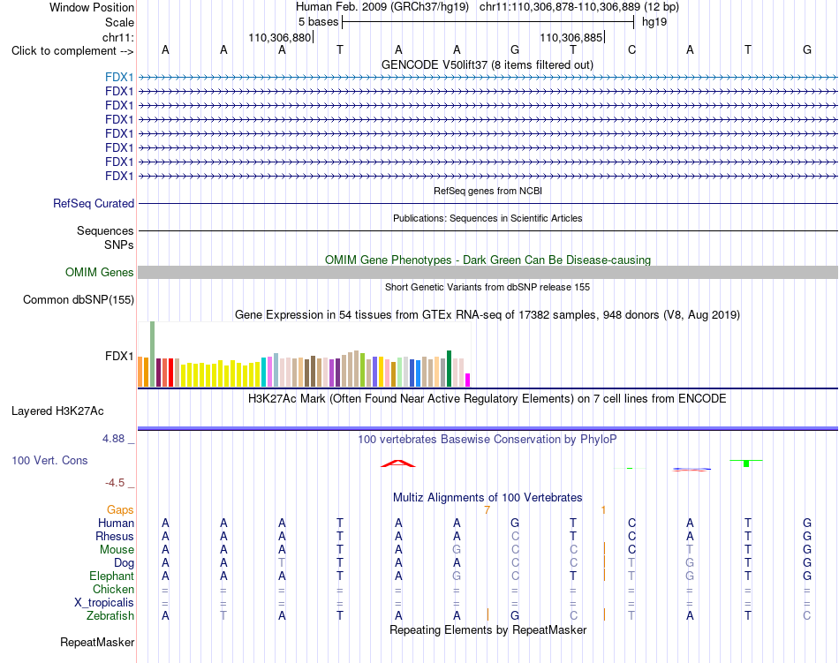Select the "Elephant" alignment row label
Screen dimensions: 839x663
click(111, 576)
